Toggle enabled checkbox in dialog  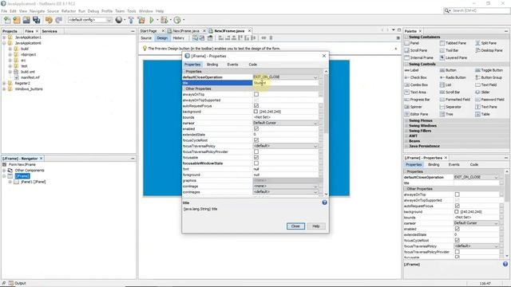point(256,129)
